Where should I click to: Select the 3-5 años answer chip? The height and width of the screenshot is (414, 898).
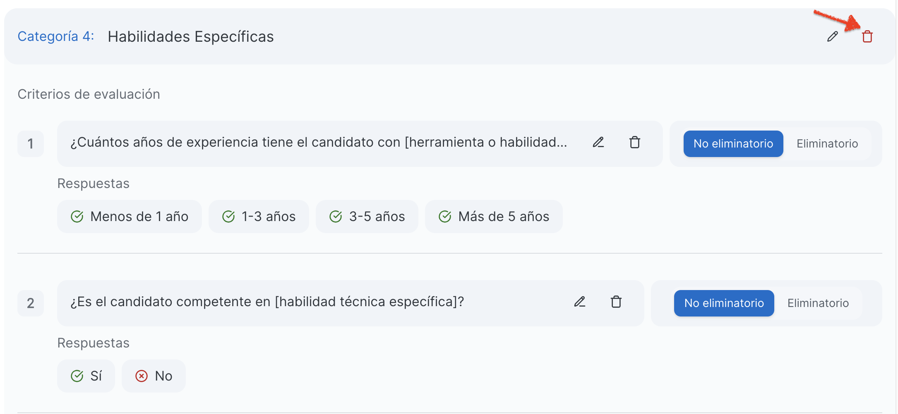367,217
